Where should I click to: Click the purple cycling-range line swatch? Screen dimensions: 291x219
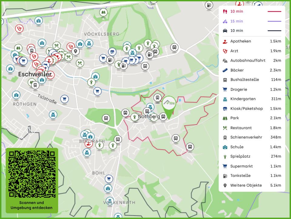274,21
